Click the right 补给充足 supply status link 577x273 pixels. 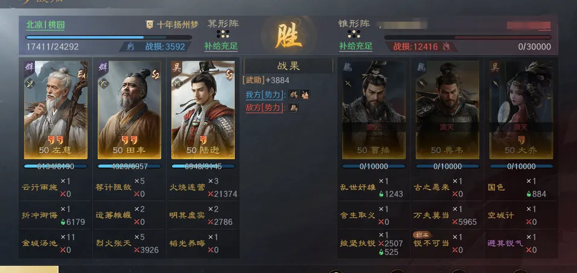coord(356,46)
